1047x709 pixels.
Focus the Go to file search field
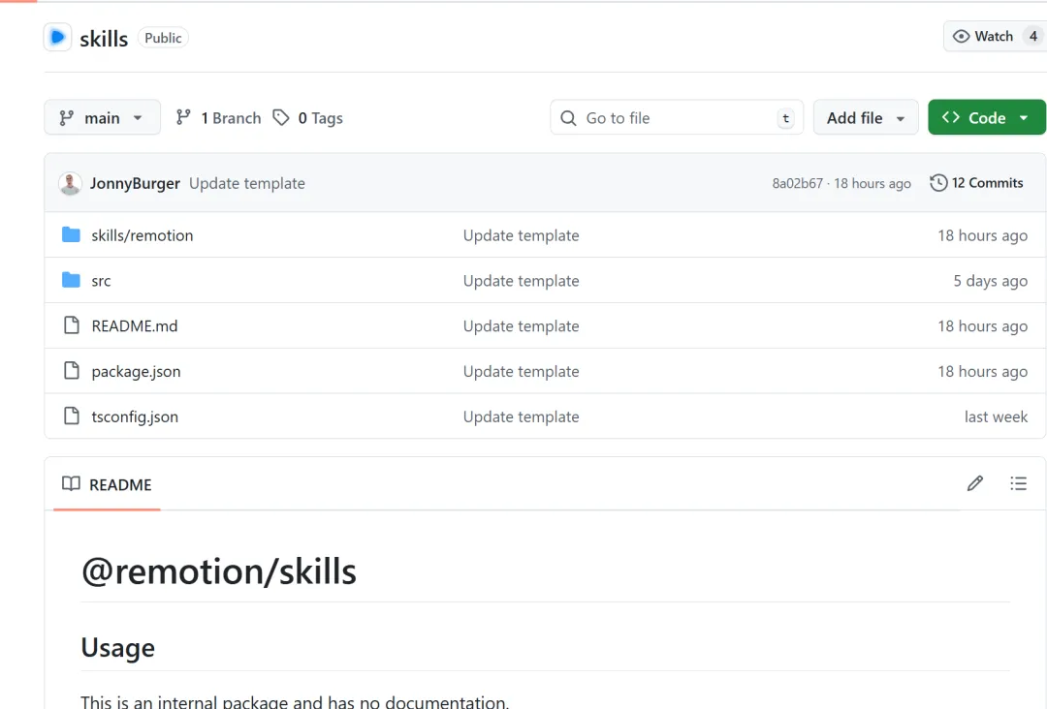click(677, 117)
